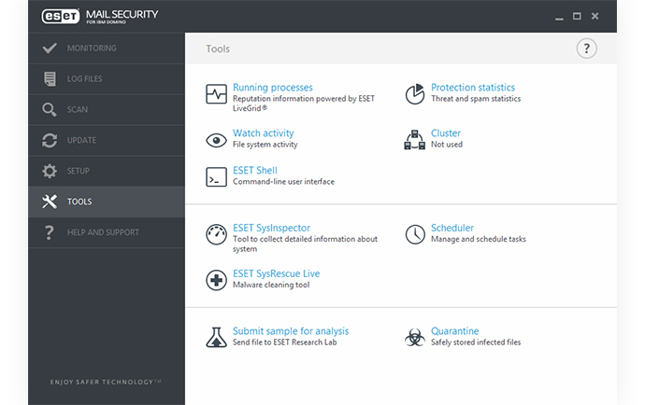Open the Quarantine link
The width and height of the screenshot is (645, 405).
[455, 331]
